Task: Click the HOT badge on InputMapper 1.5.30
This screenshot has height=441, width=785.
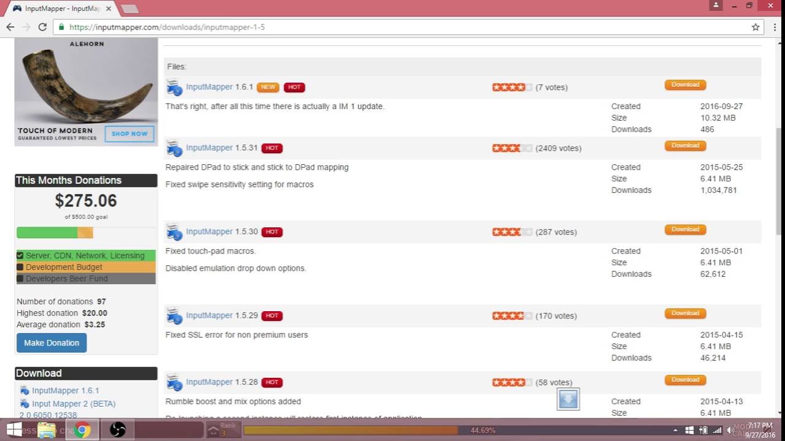Action: [x=272, y=232]
